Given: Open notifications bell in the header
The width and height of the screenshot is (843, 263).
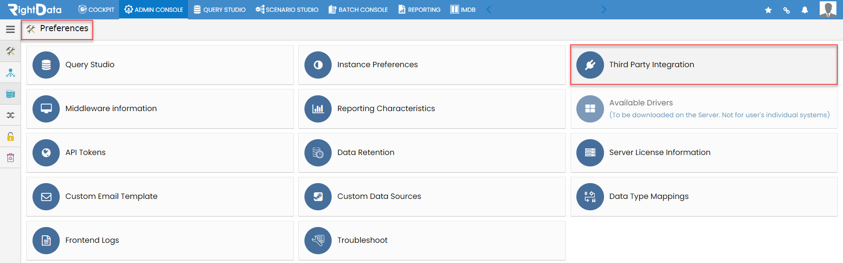Looking at the screenshot, I should pyautogui.click(x=805, y=10).
